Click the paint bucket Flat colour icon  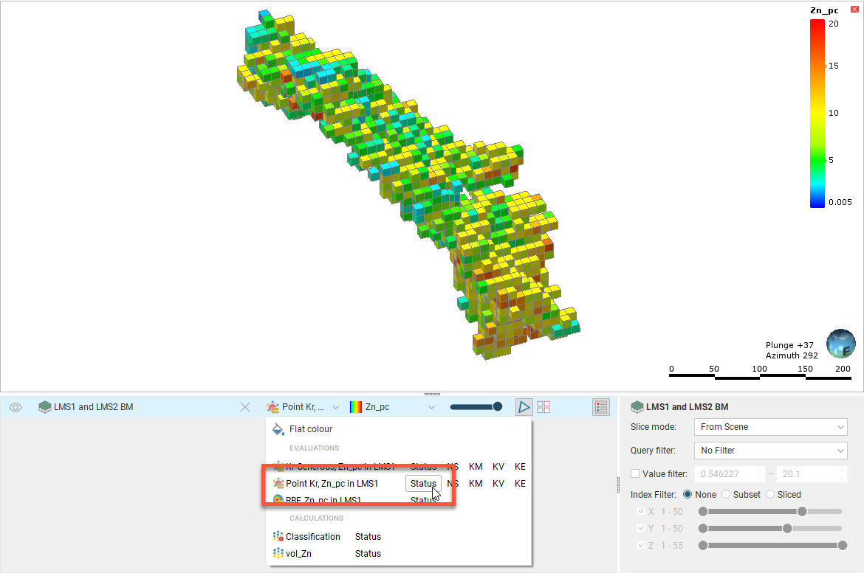278,429
